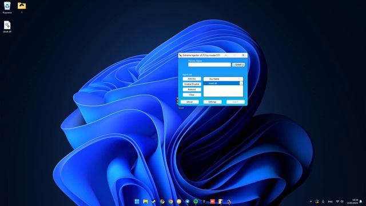This screenshot has width=366, height=206.
Task: Switch the ENG input language
Action: [331, 201]
